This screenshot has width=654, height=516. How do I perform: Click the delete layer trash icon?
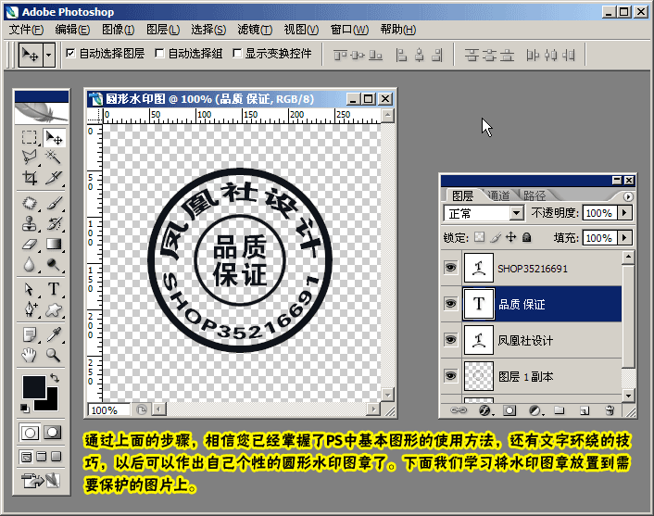pyautogui.click(x=610, y=410)
